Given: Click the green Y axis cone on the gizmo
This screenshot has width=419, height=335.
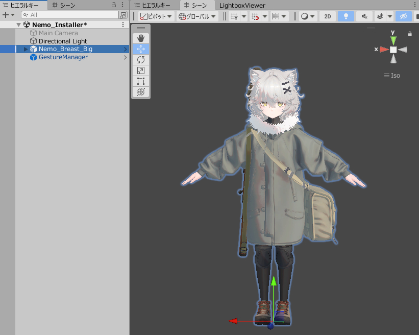Looking at the screenshot, I should coord(393,40).
